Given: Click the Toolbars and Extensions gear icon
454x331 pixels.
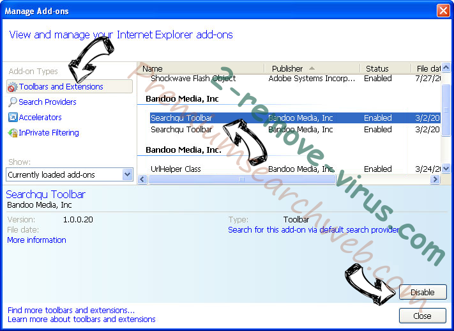Looking at the screenshot, I should click(x=12, y=87).
